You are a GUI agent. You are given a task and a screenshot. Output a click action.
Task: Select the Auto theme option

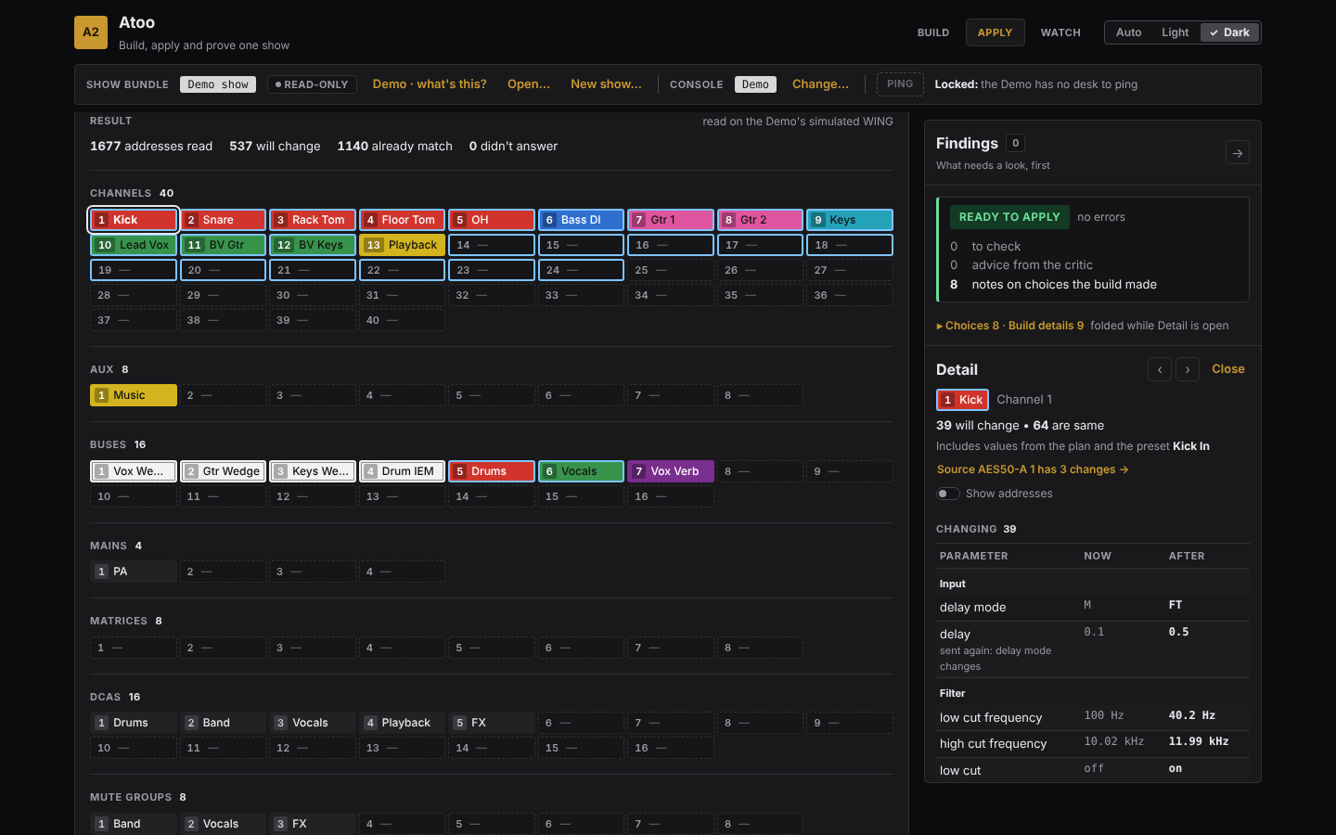tap(1128, 32)
